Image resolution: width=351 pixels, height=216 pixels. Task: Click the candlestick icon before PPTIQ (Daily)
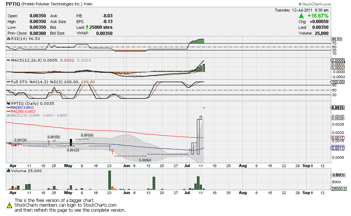(9, 103)
